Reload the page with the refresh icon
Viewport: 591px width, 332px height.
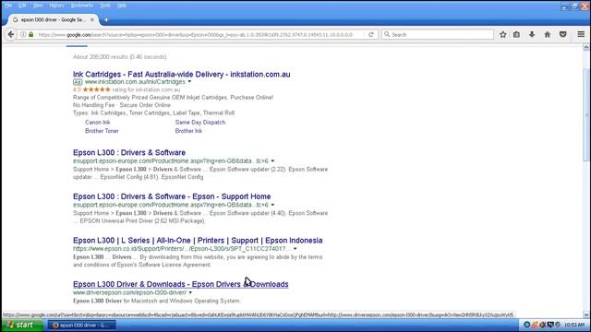(371, 35)
